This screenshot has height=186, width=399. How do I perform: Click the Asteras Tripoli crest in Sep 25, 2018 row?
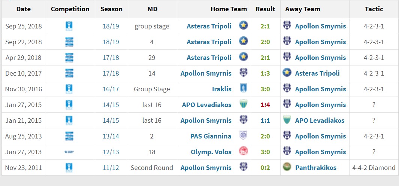pyautogui.click(x=244, y=26)
